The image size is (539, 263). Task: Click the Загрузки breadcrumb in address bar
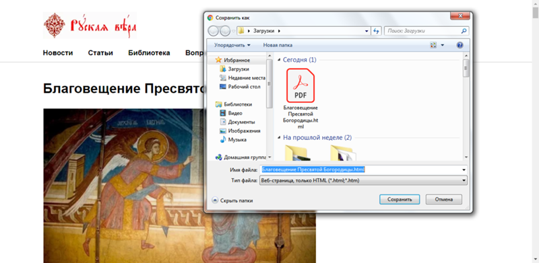263,31
